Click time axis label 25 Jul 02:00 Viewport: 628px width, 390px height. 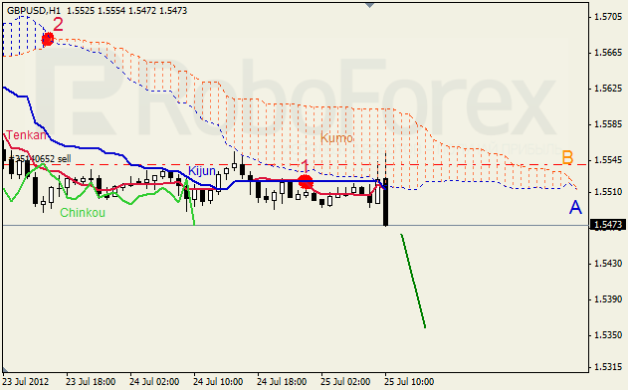point(345,382)
